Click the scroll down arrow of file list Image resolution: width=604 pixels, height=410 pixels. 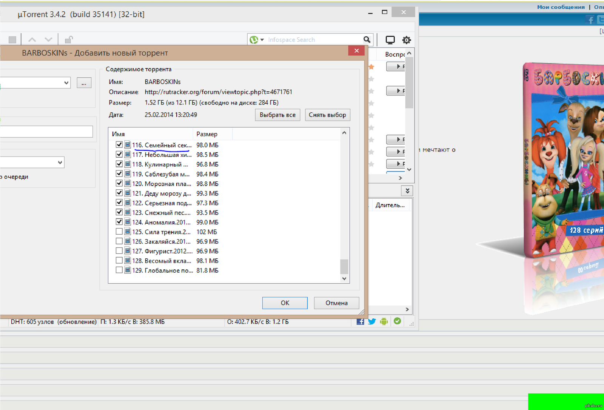(344, 278)
